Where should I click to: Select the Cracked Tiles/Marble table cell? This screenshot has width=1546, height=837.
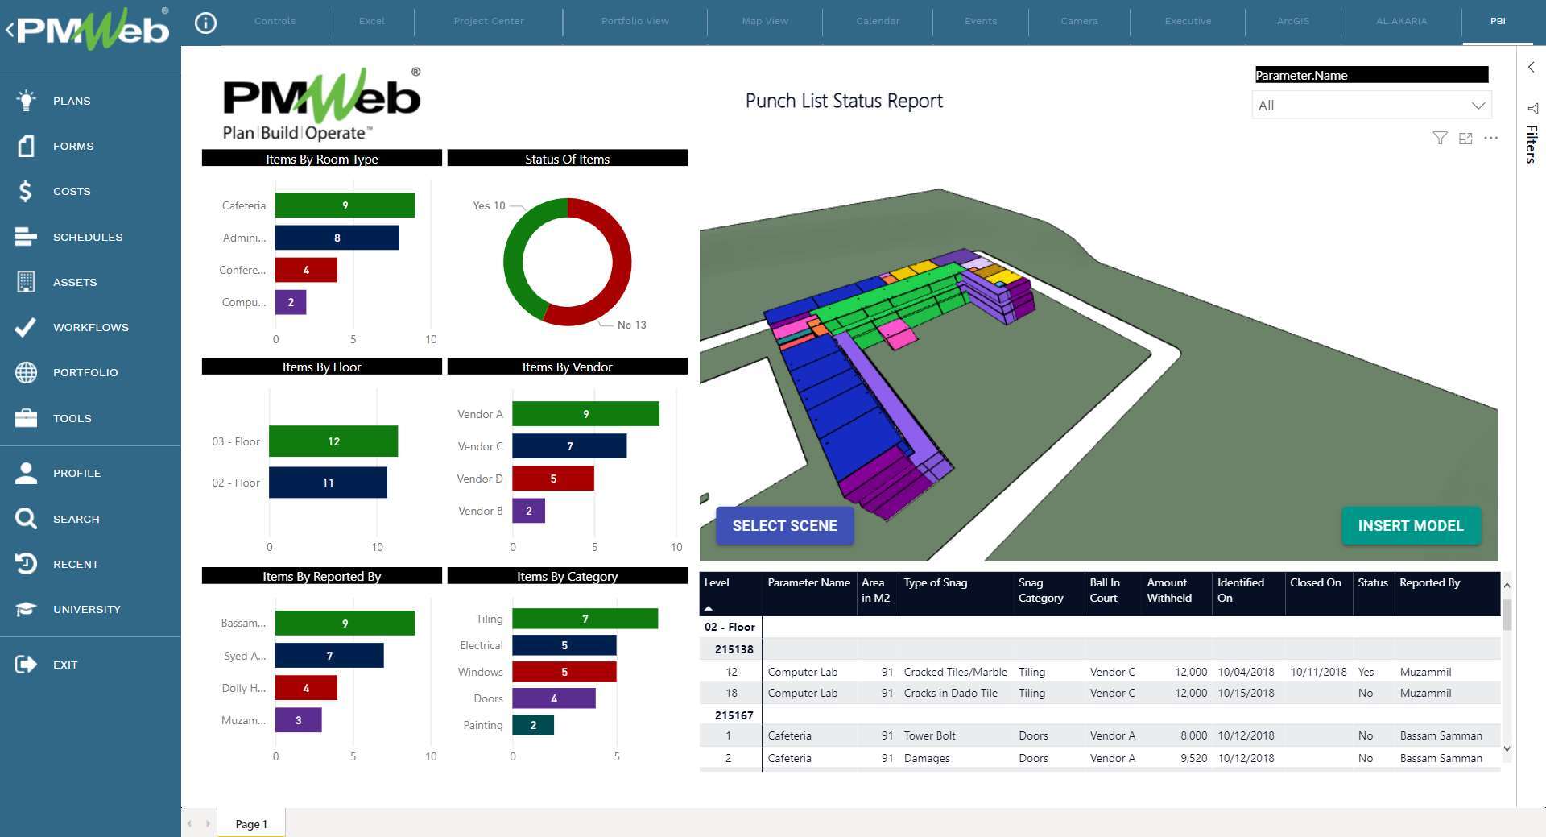tap(955, 672)
